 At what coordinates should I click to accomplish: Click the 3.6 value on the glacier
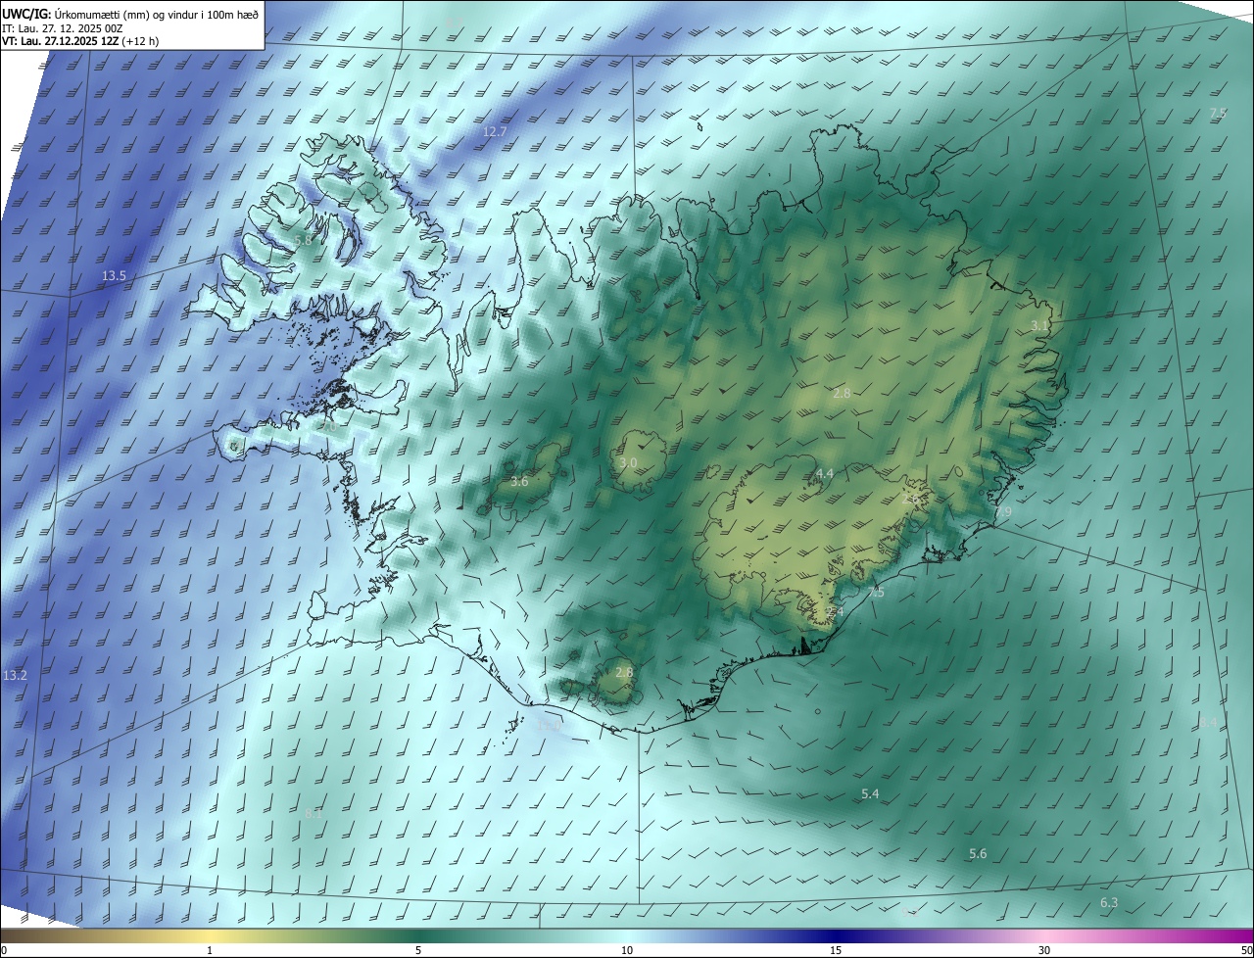(x=519, y=482)
